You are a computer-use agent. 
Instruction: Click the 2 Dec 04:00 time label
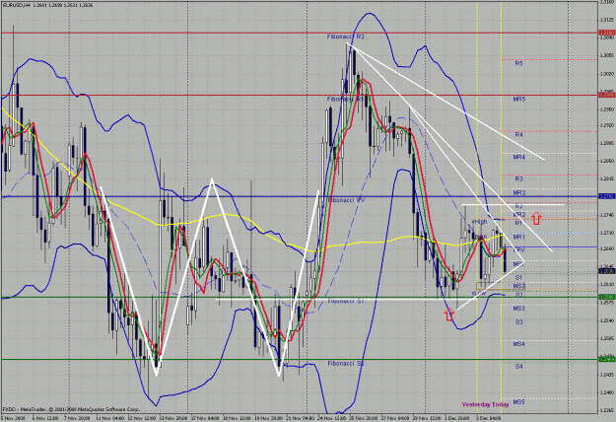[x=488, y=419]
